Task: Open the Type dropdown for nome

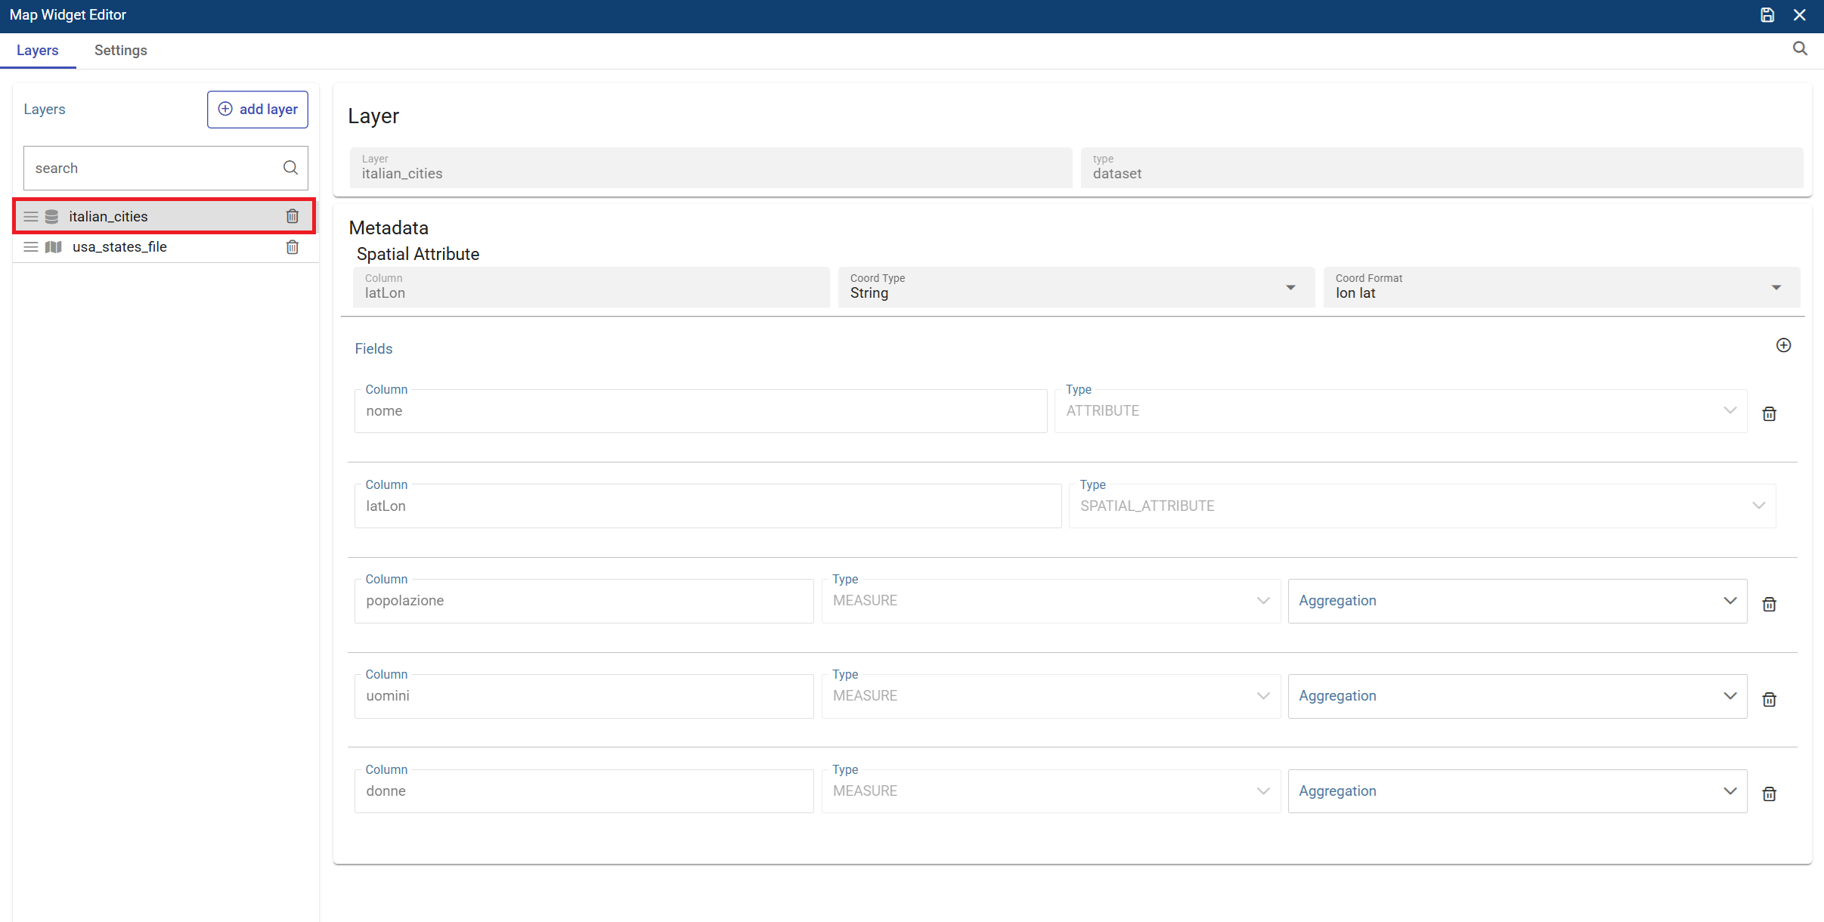Action: coord(1401,411)
